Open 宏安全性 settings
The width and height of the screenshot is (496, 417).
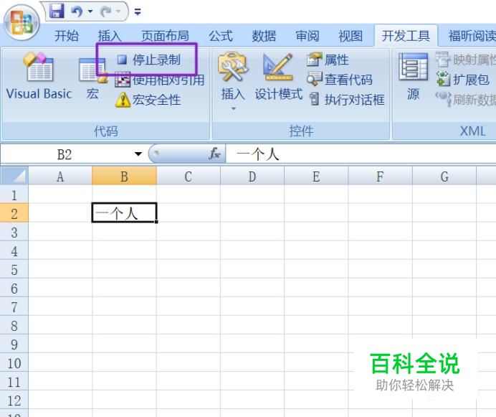148,100
